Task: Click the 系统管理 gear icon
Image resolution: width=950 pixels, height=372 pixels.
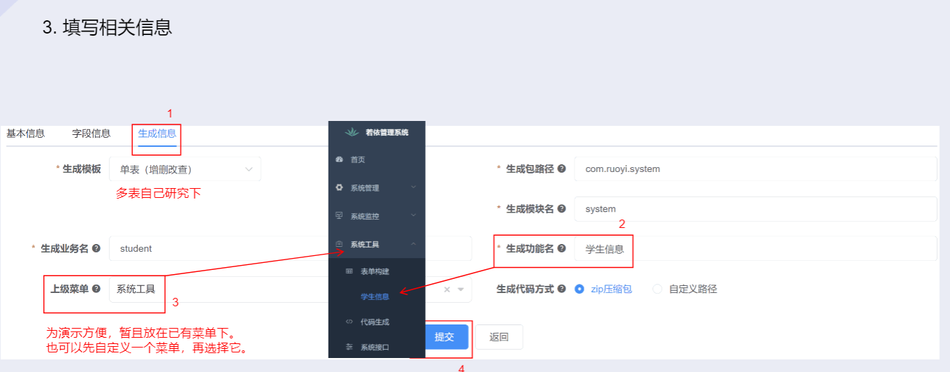Action: click(x=339, y=187)
